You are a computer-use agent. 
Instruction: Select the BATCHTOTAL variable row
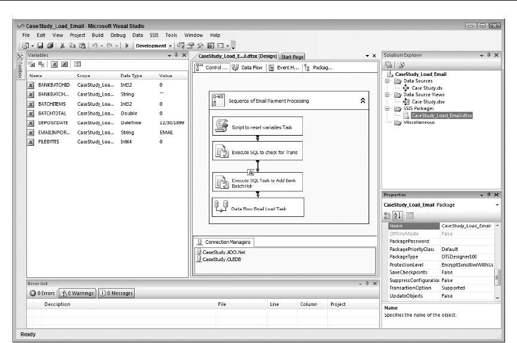(108, 113)
